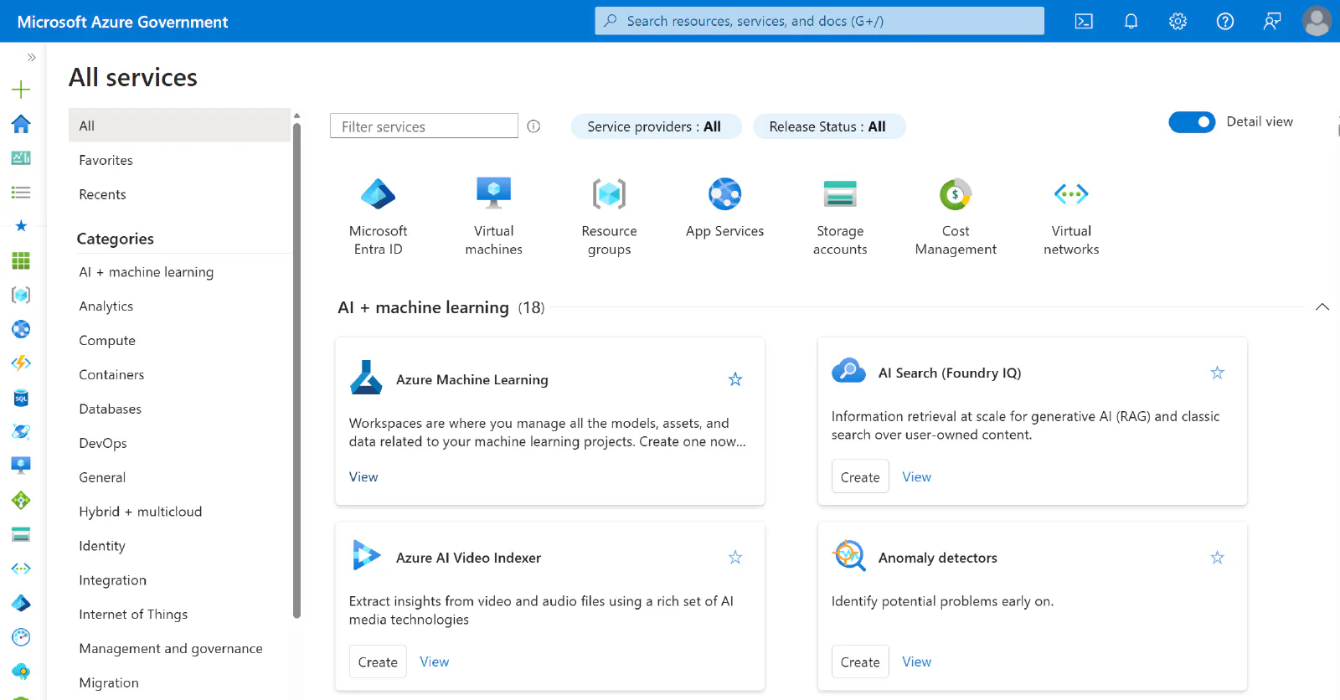The image size is (1340, 700).
Task: Open Feedback icon in top bar
Action: click(x=1271, y=21)
